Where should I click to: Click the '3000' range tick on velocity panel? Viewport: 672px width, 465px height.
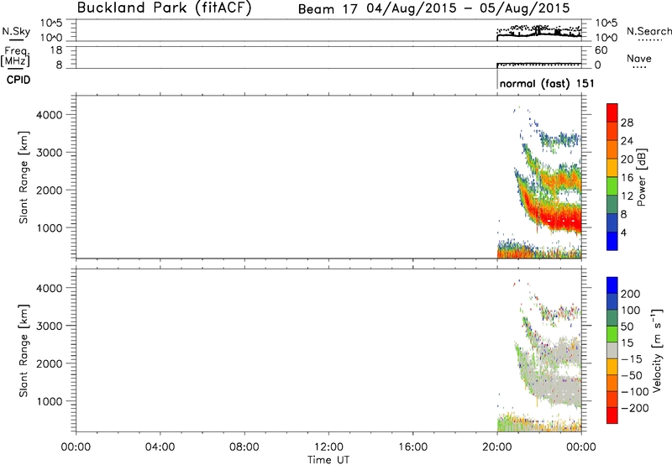(x=49, y=326)
